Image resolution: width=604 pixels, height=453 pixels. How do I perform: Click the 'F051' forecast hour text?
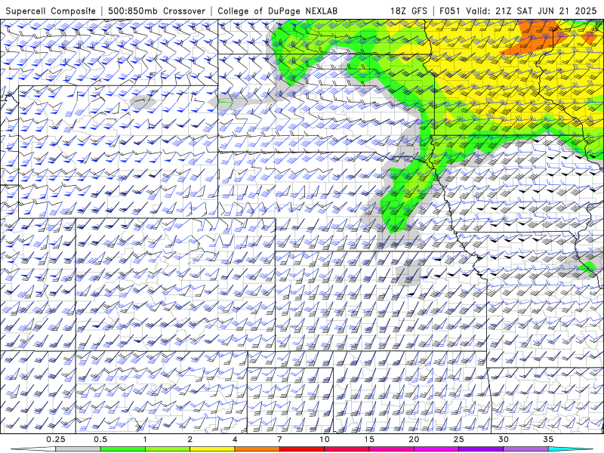pos(451,11)
